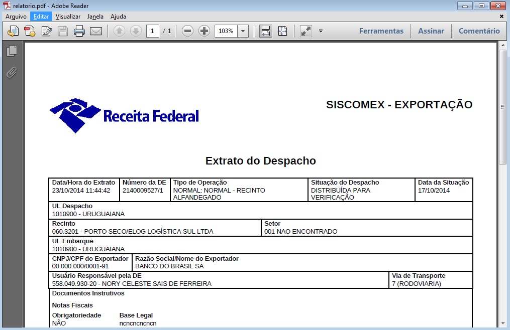Click the Receita Federal logo in the document

click(x=124, y=116)
